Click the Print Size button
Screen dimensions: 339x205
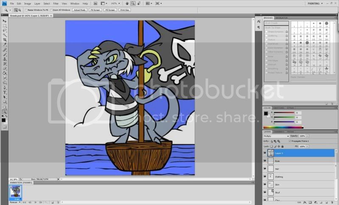(125, 9)
